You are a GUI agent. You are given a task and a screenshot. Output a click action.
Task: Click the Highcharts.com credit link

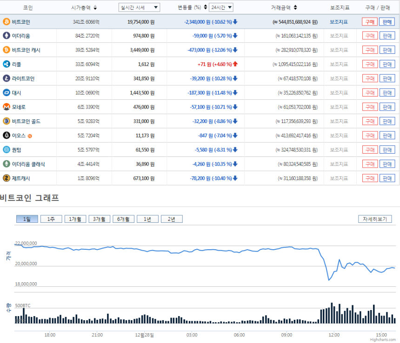click(383, 340)
